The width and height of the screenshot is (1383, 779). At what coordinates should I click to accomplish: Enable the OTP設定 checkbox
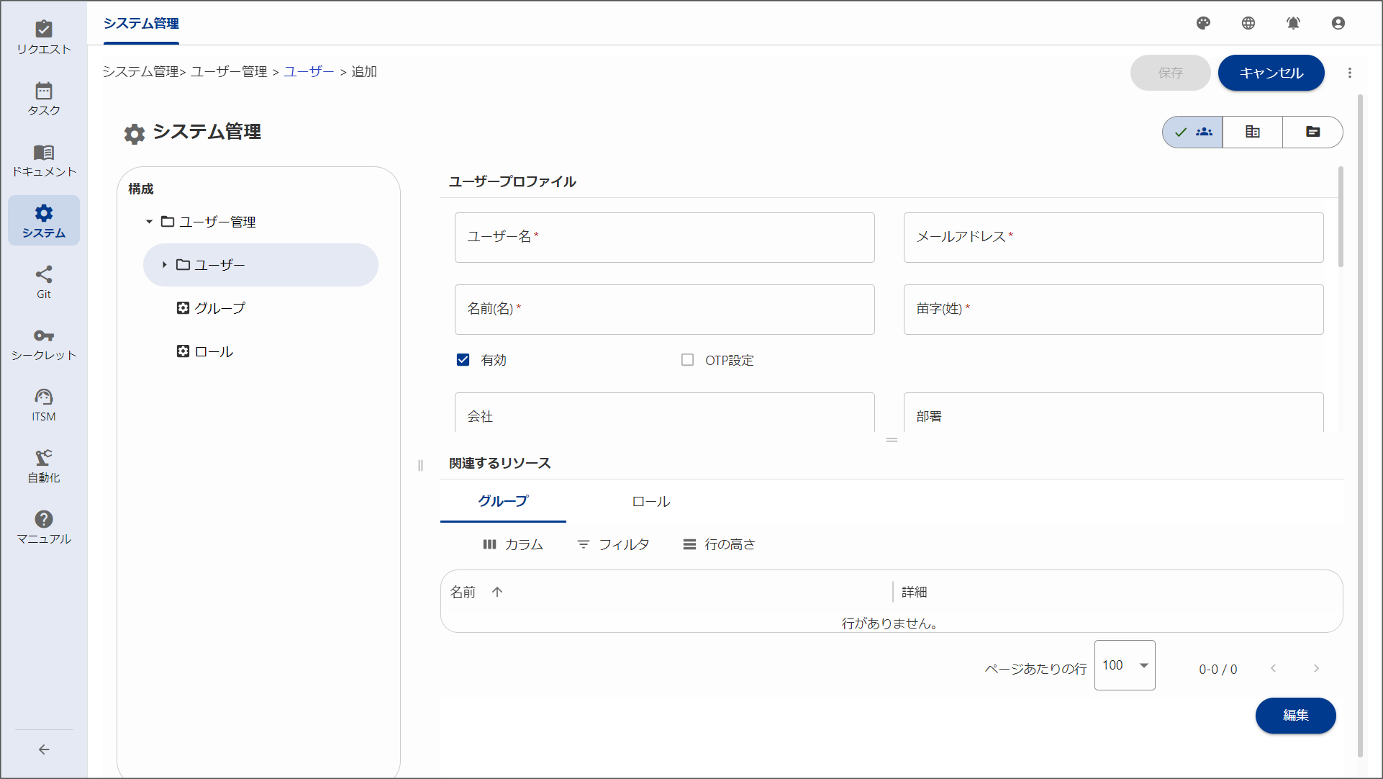point(688,359)
